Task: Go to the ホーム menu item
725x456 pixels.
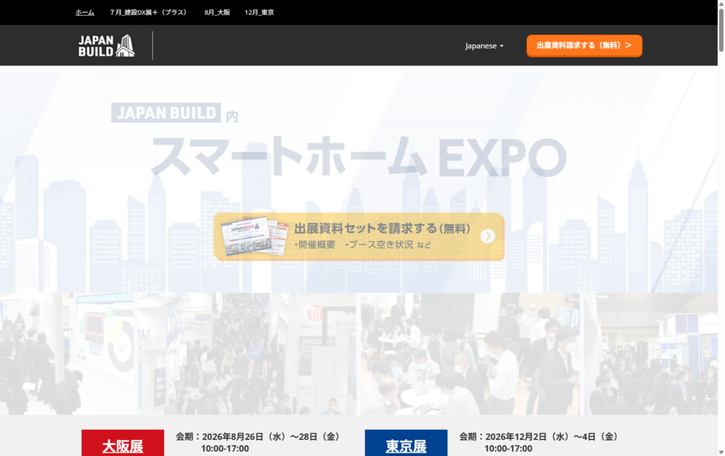Action: click(x=85, y=12)
